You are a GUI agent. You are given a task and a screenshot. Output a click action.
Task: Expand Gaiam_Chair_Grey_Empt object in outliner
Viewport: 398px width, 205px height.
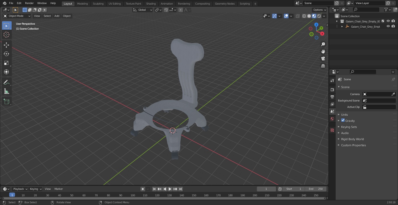[x=342, y=26]
